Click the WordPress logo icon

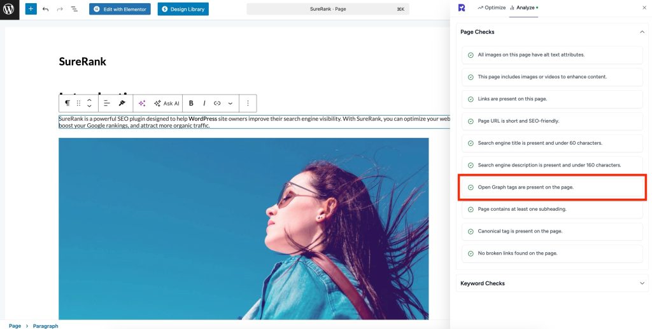tap(10, 10)
